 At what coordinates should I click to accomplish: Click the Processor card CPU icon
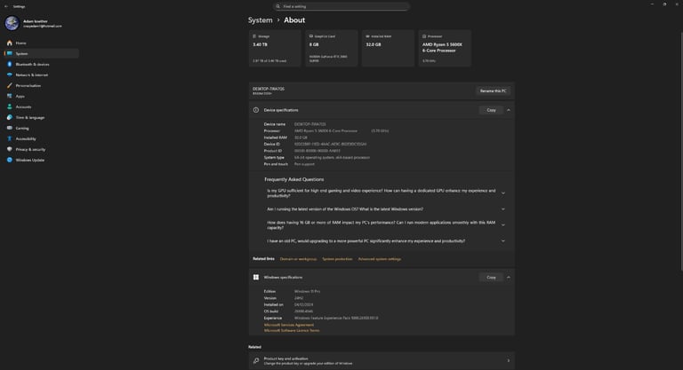tap(424, 36)
